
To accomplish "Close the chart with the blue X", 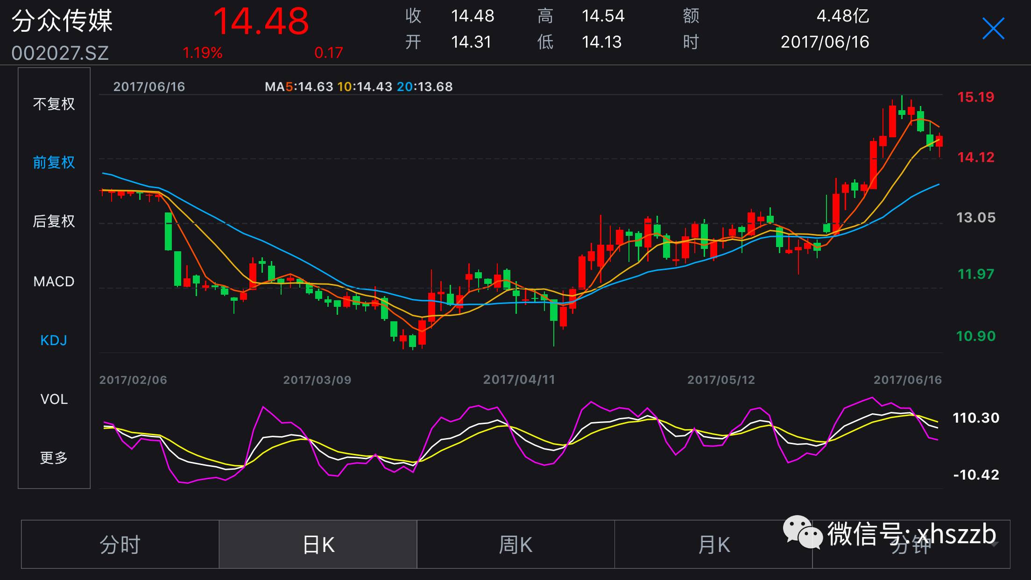I will [993, 29].
